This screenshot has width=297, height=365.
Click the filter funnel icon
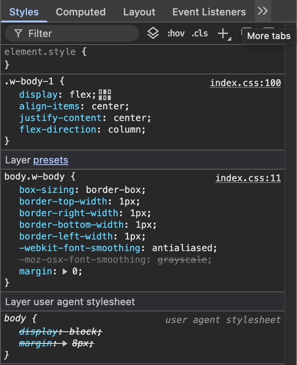point(19,33)
